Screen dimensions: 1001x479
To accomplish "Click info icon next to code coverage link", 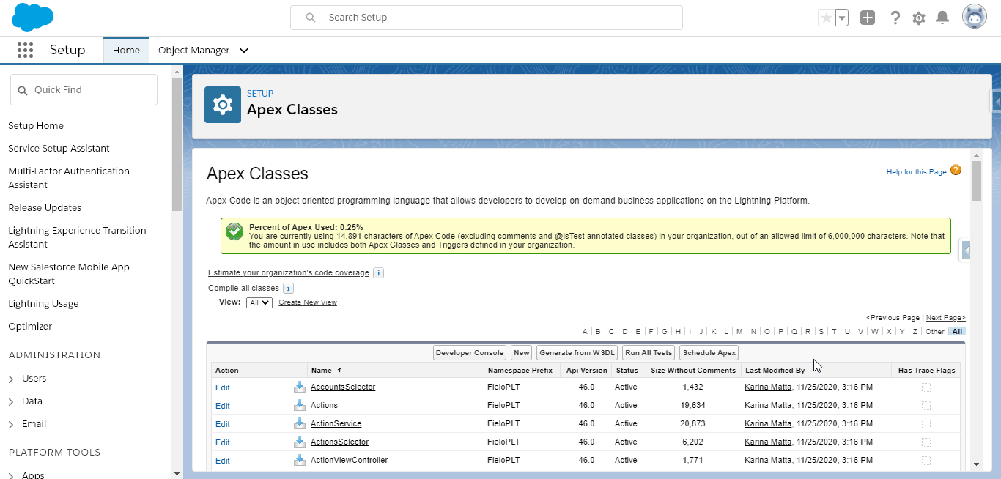I will (x=378, y=272).
